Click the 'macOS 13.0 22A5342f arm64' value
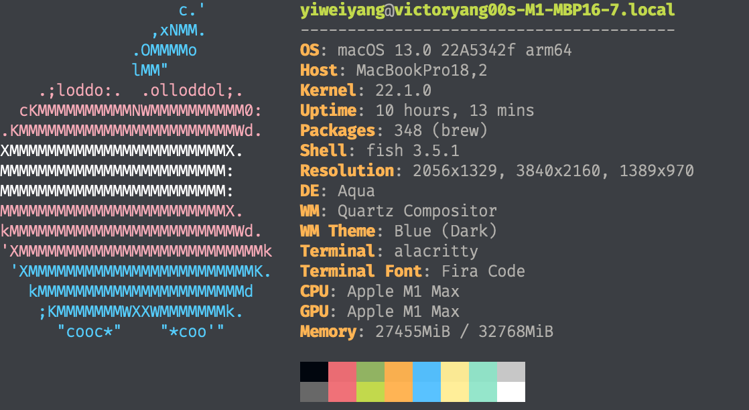Screen dimensions: 749x410 click(x=454, y=50)
